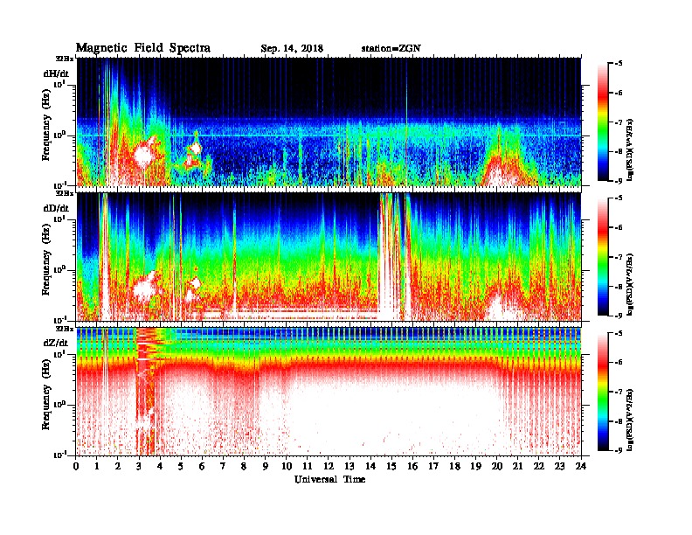Click "-8" tick on dH/dt color bar
Viewport: 692px width, 535px height.
(x=618, y=151)
